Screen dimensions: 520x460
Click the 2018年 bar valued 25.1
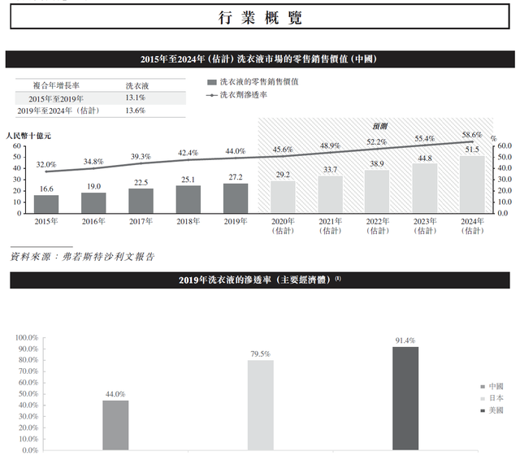tap(188, 199)
